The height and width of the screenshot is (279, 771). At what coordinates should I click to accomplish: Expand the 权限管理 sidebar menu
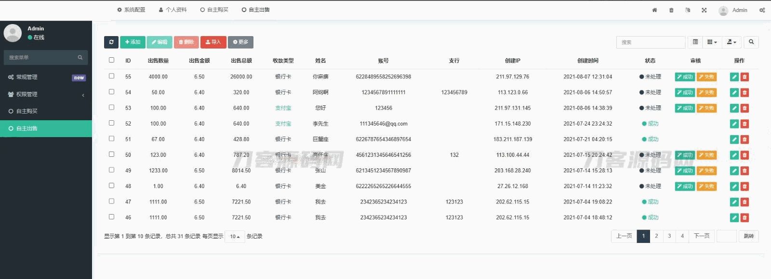(x=46, y=94)
